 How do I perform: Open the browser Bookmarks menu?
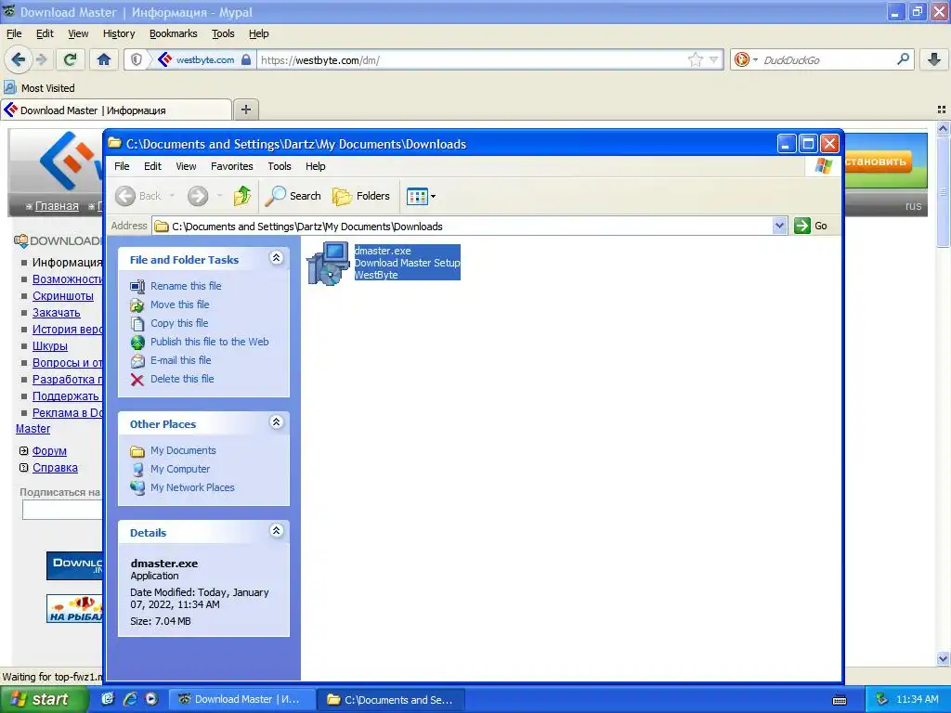click(174, 33)
